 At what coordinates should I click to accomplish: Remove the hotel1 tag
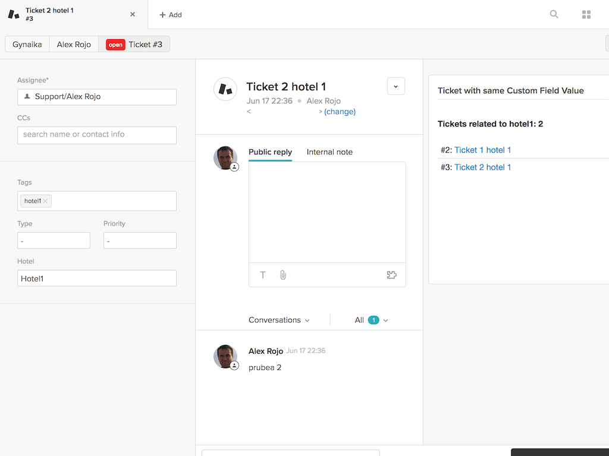[45, 201]
